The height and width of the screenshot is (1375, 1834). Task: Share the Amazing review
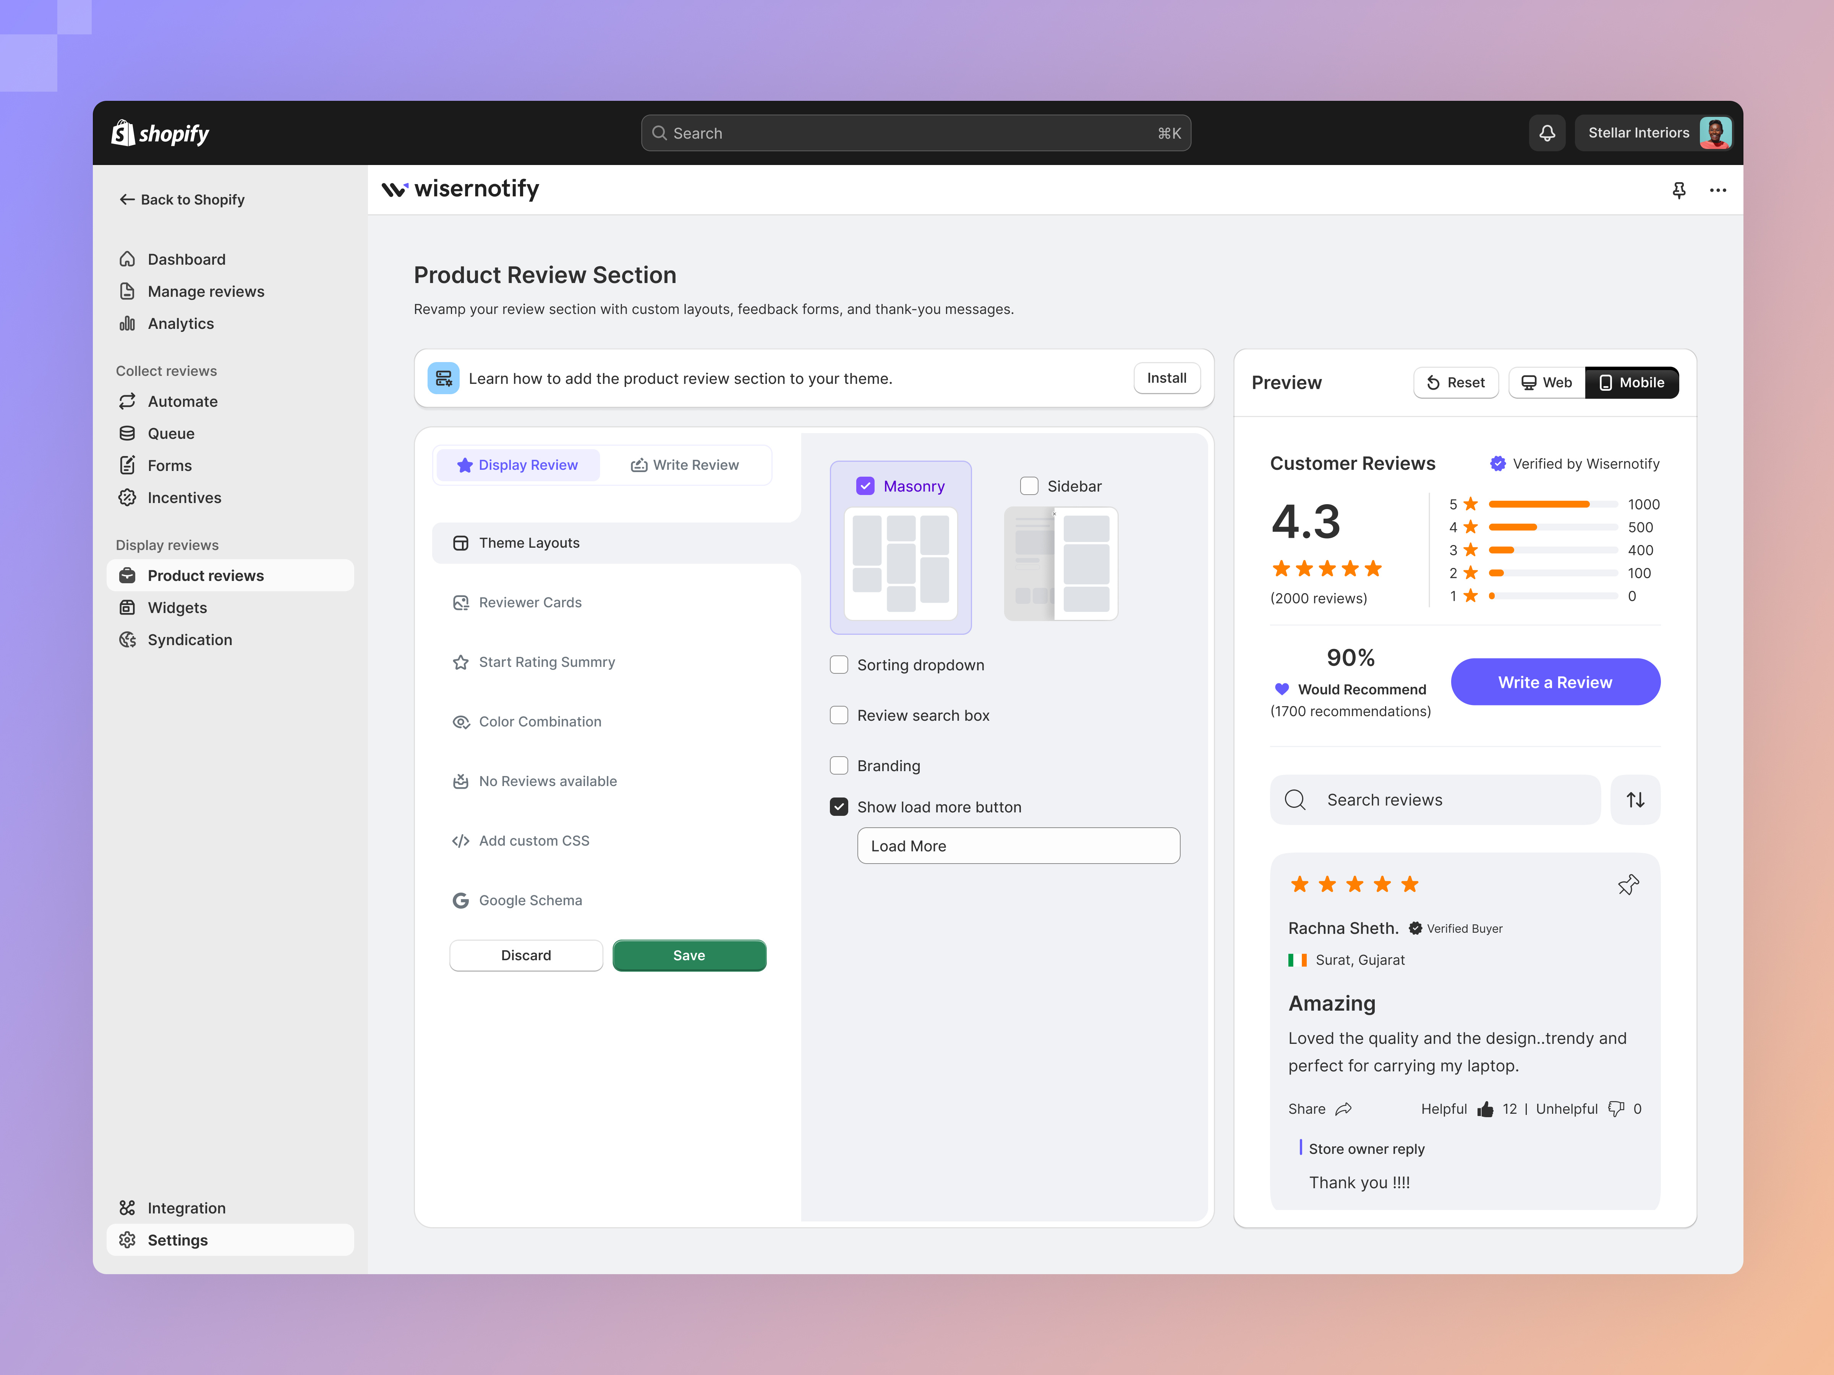[x=1320, y=1108]
